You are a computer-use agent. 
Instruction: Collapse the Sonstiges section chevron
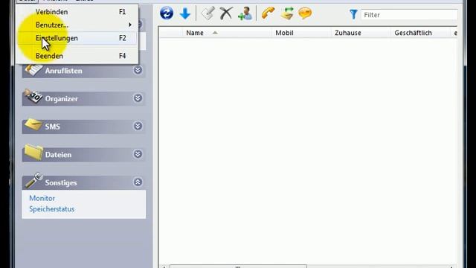(x=138, y=182)
